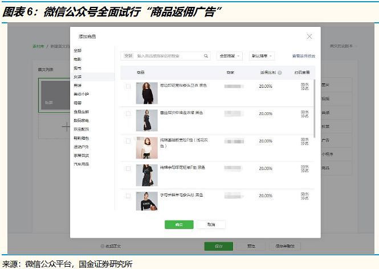Click the info icon beside 返佣比例 header
This screenshot has height=269, width=379.
click(280, 72)
